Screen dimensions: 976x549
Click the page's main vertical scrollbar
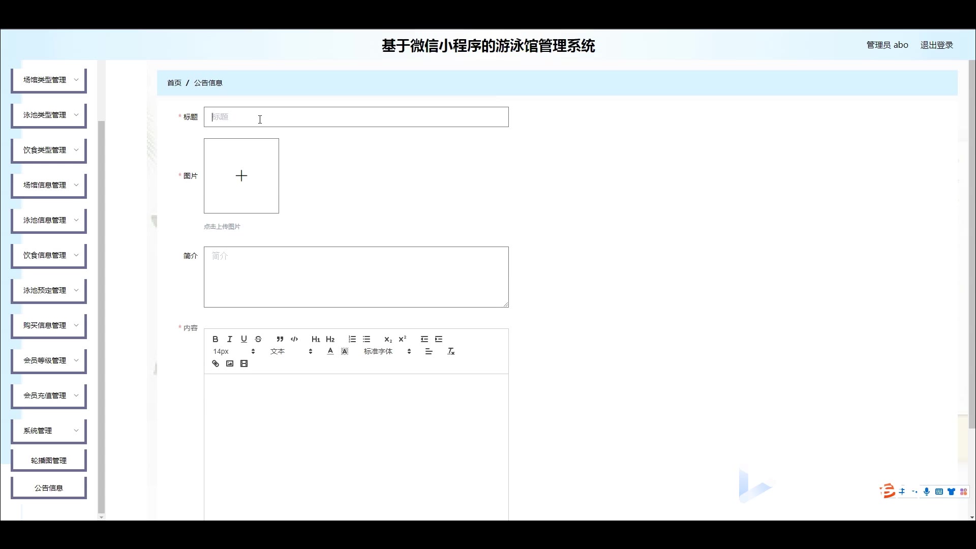coord(972,244)
